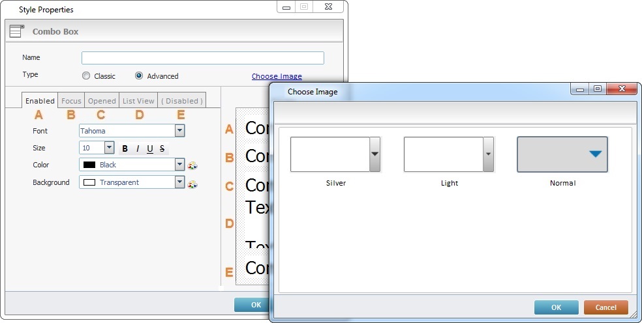Screen dimensions: 642x323
Task: Open color palette beside Color field
Action: pos(192,165)
